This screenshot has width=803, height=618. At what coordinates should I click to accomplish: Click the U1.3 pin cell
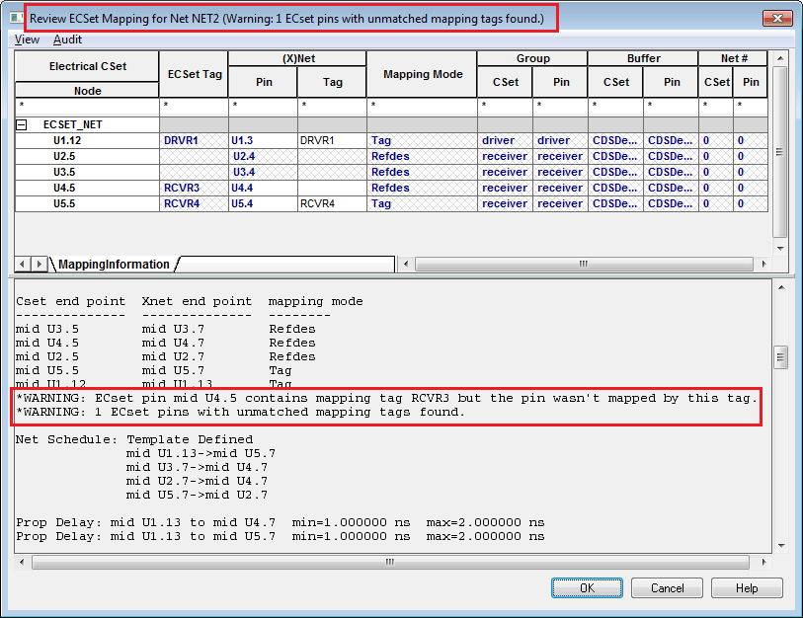click(264, 140)
